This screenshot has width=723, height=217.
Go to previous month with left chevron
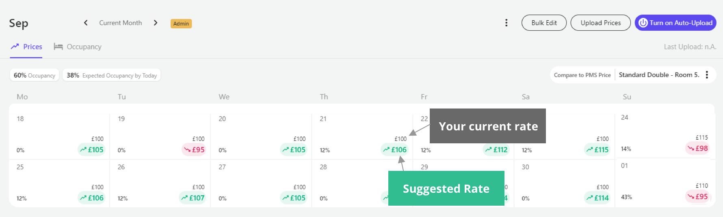86,23
